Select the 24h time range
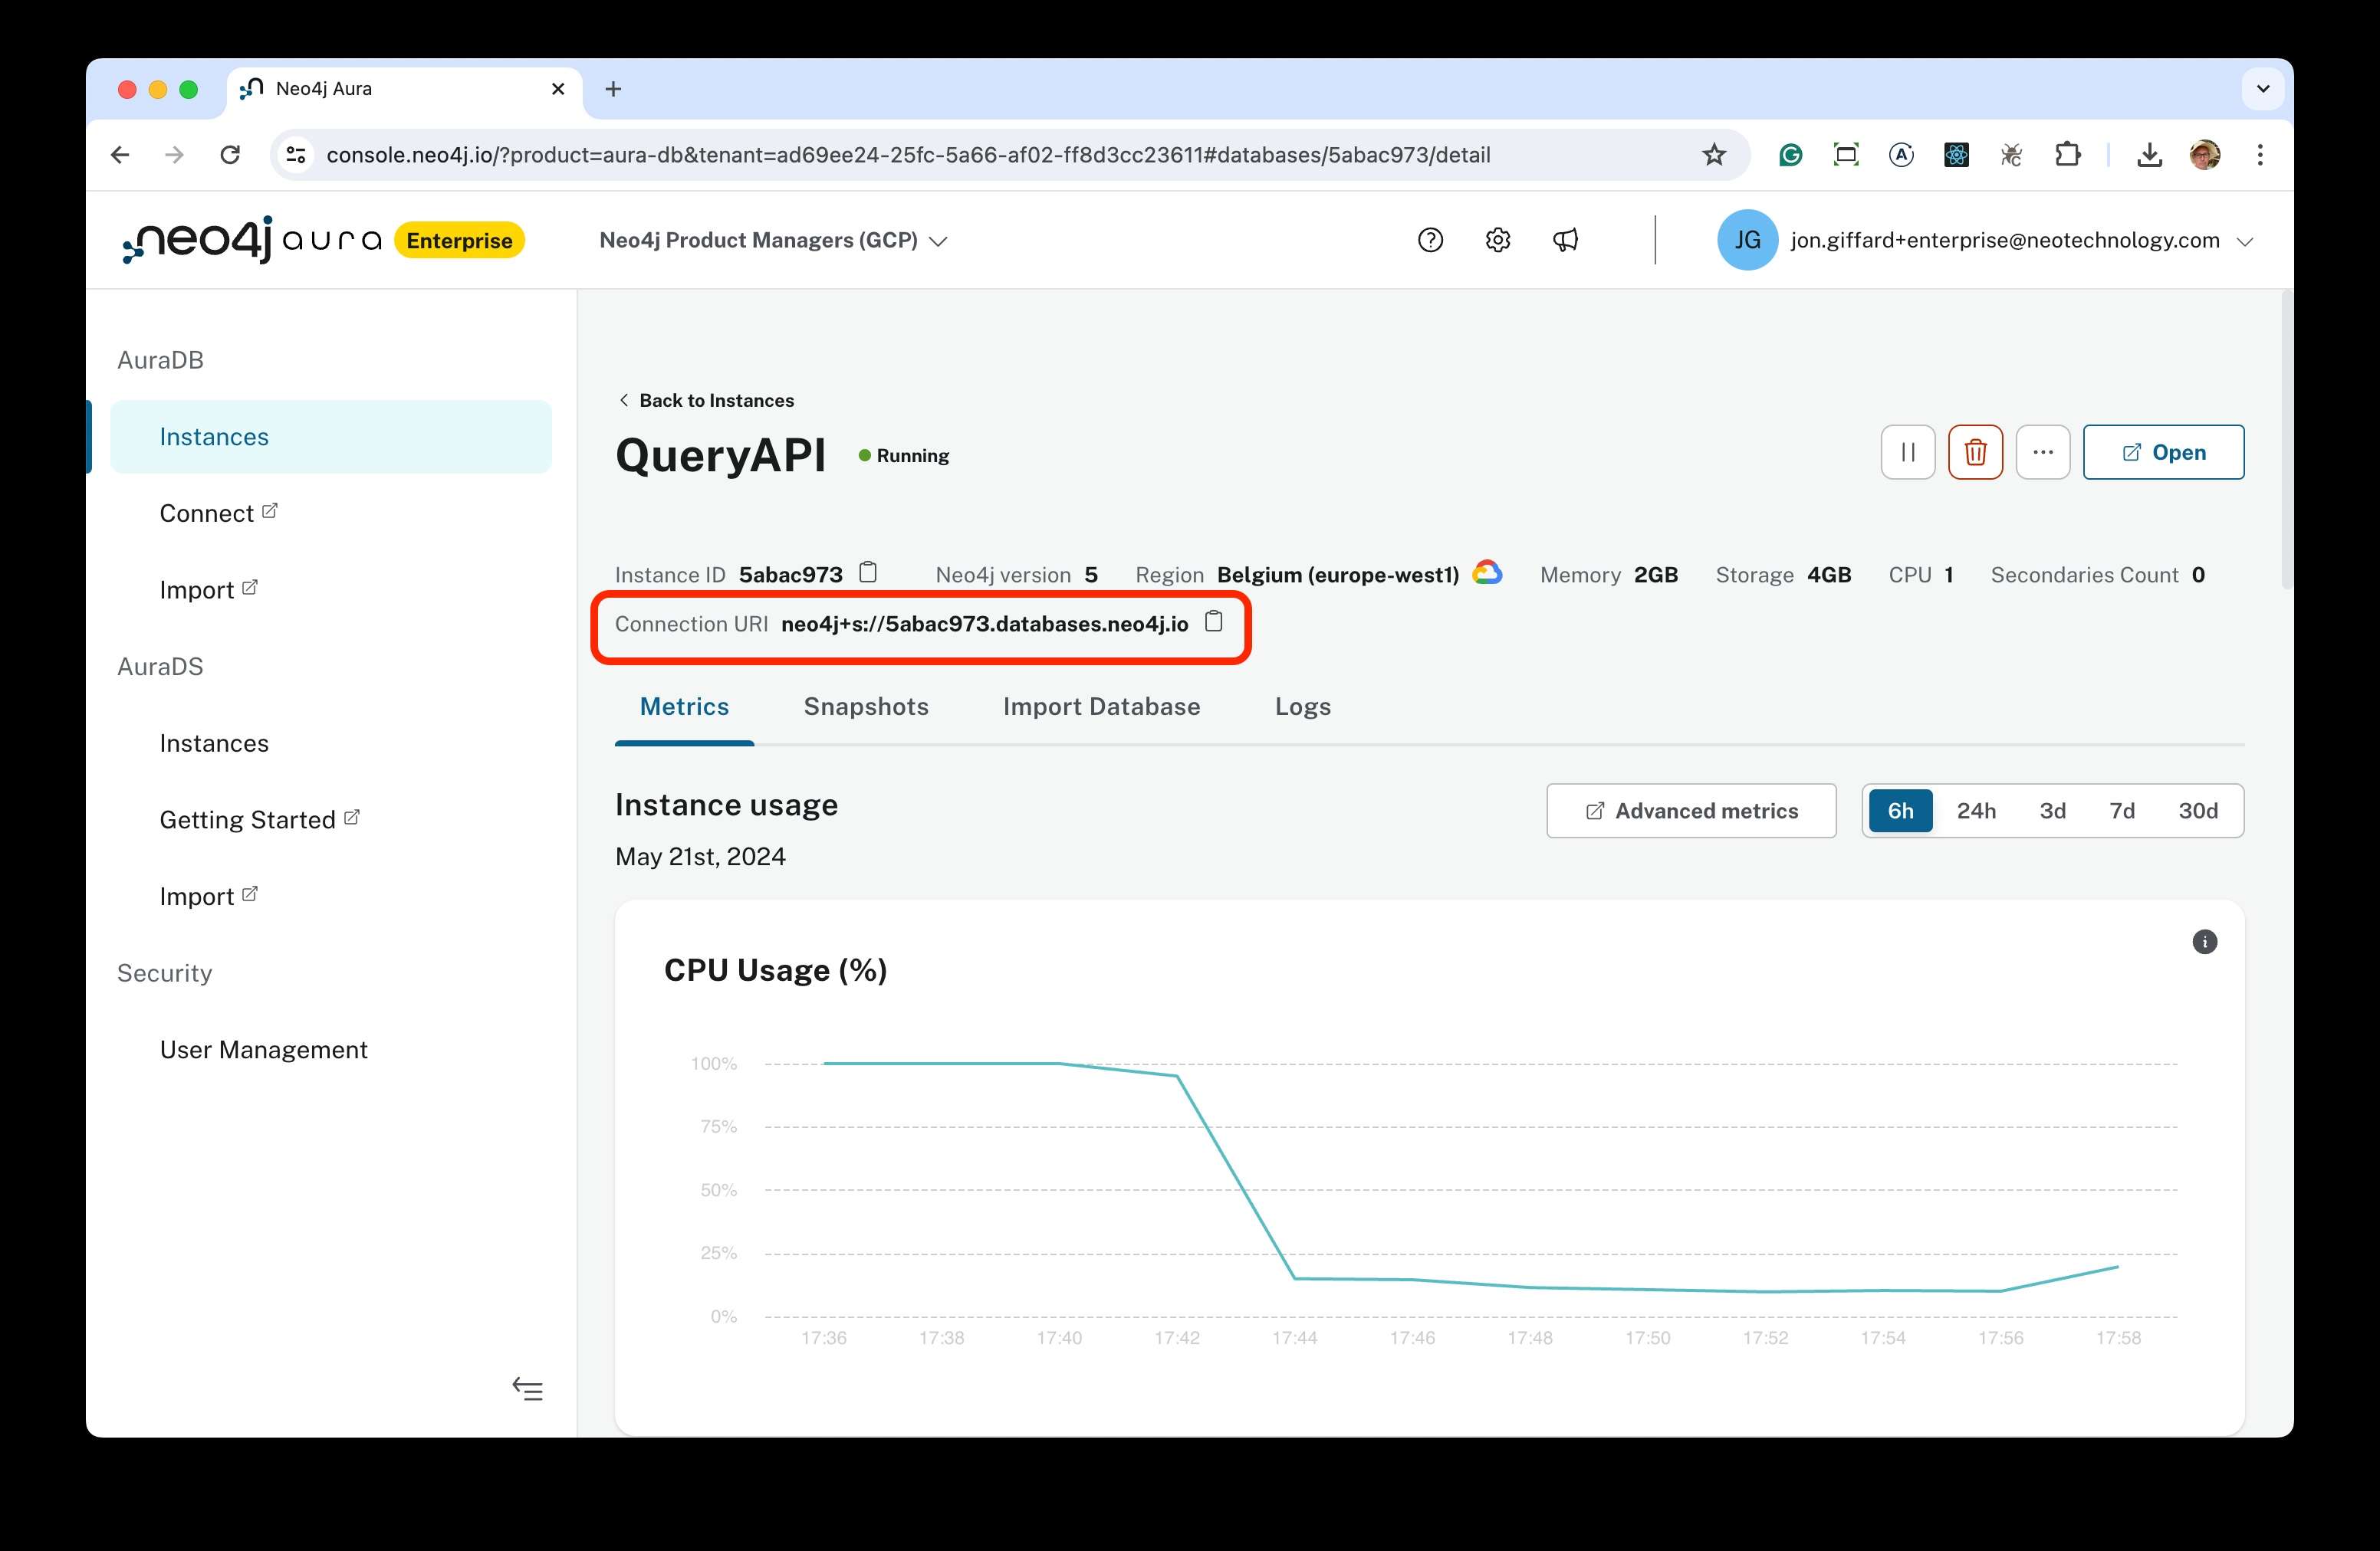Screen dimensions: 2380x1551 (1976, 811)
